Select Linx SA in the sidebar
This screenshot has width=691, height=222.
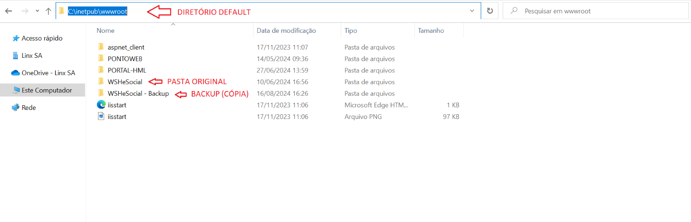click(x=32, y=56)
